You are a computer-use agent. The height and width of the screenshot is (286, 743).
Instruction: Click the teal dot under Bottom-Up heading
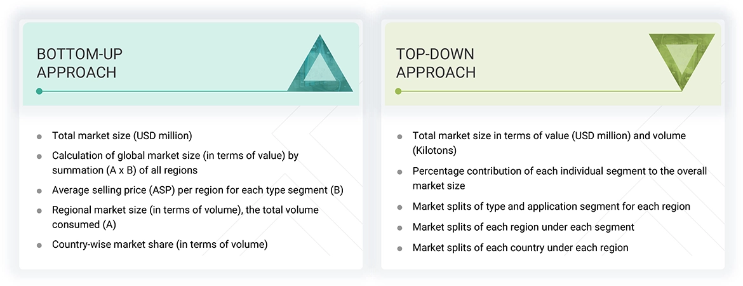click(x=39, y=92)
